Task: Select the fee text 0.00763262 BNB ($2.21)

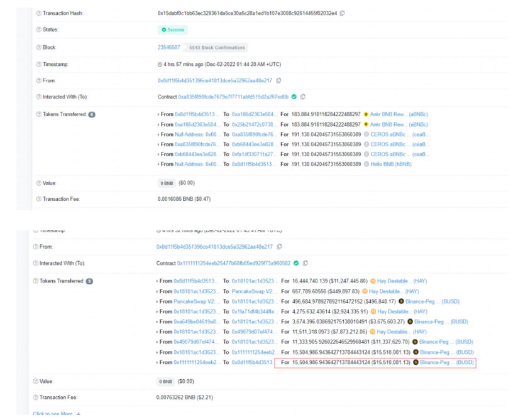Action: [184, 397]
